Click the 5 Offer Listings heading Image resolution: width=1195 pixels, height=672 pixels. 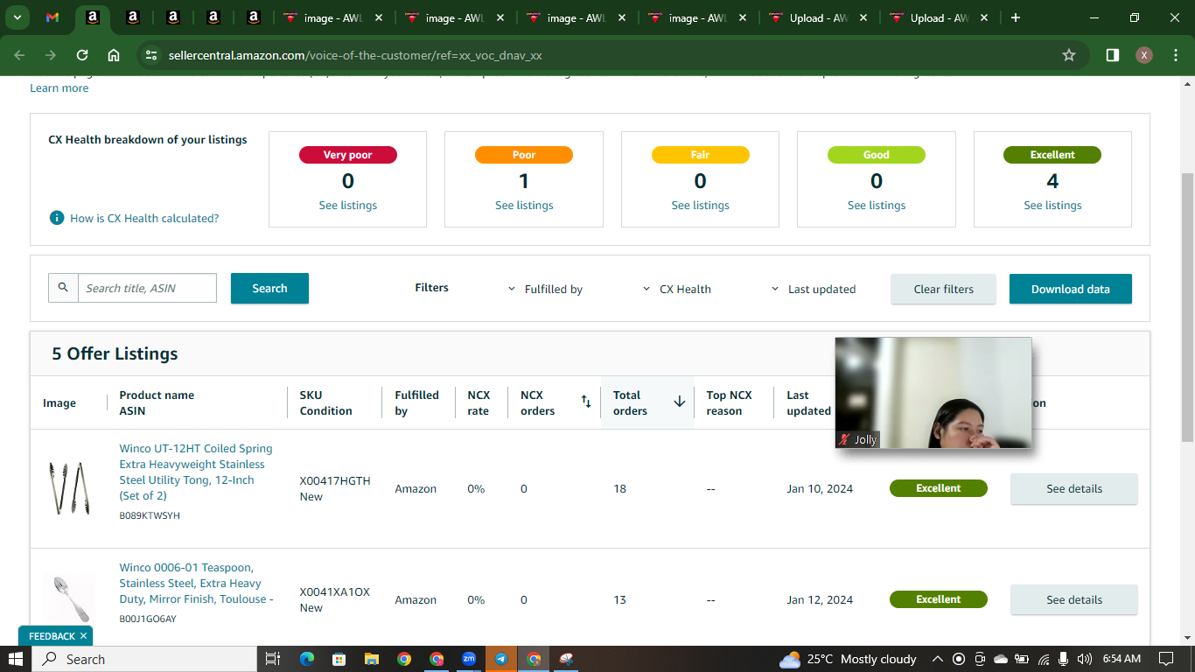(x=115, y=353)
